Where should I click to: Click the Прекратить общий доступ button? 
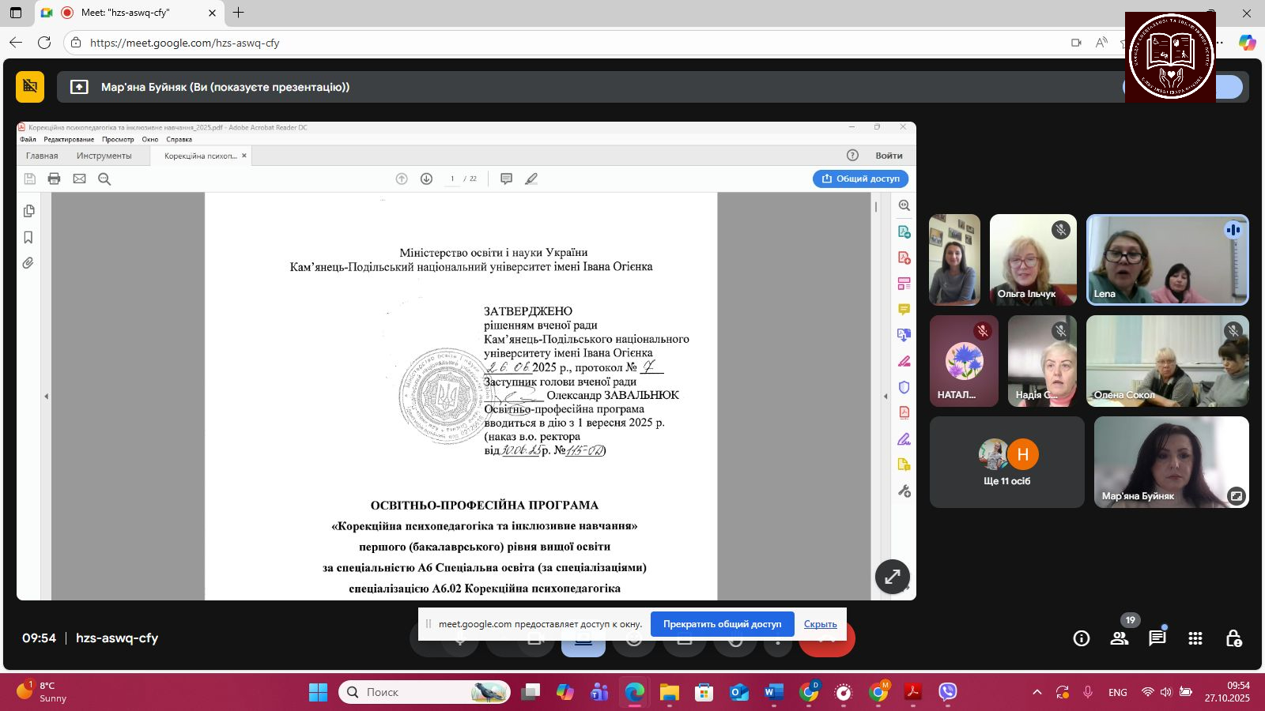(722, 624)
